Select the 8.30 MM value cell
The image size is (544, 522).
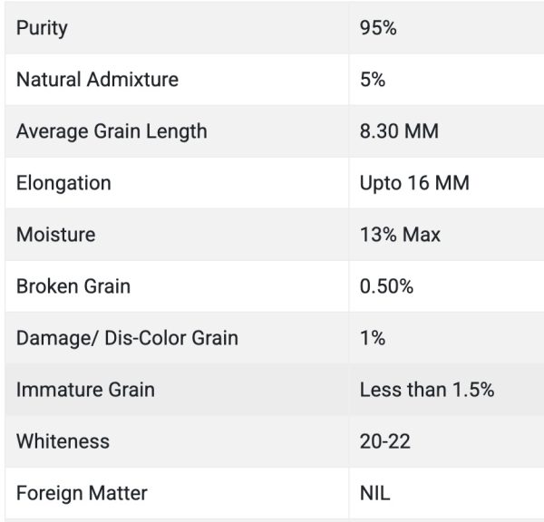[x=399, y=131]
